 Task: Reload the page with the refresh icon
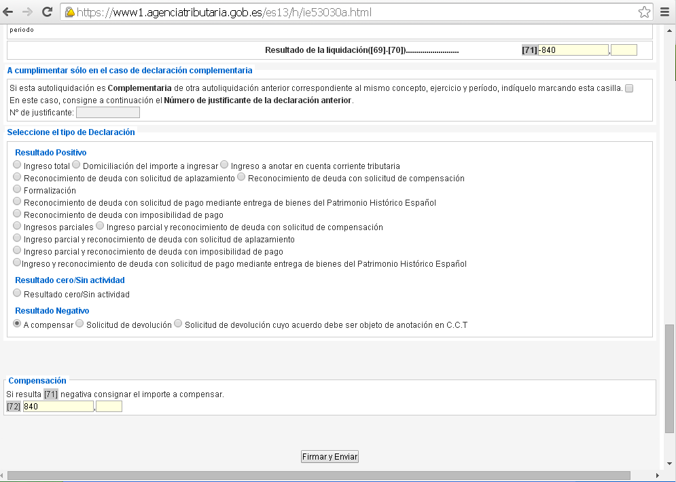coord(47,12)
